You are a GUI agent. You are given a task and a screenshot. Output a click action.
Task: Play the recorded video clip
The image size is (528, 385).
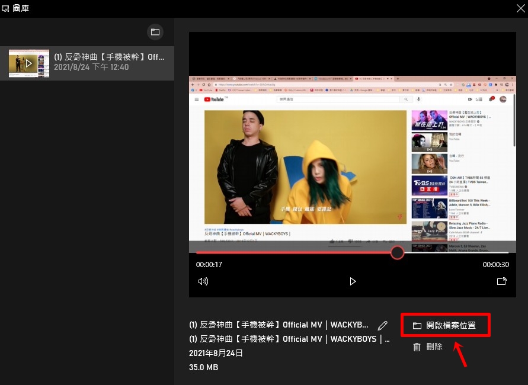pos(353,281)
